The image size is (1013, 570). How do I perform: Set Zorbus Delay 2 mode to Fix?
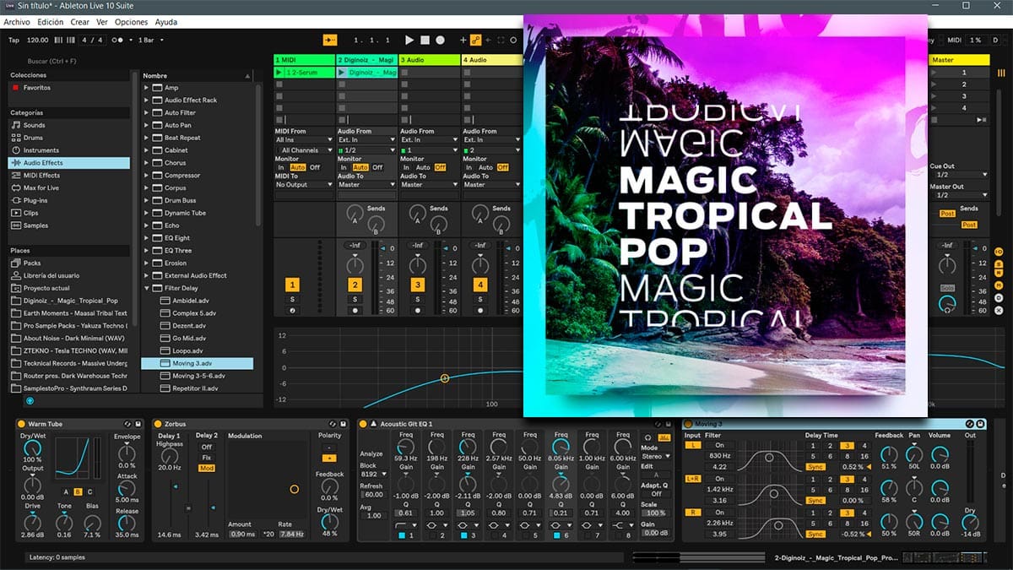(x=207, y=457)
